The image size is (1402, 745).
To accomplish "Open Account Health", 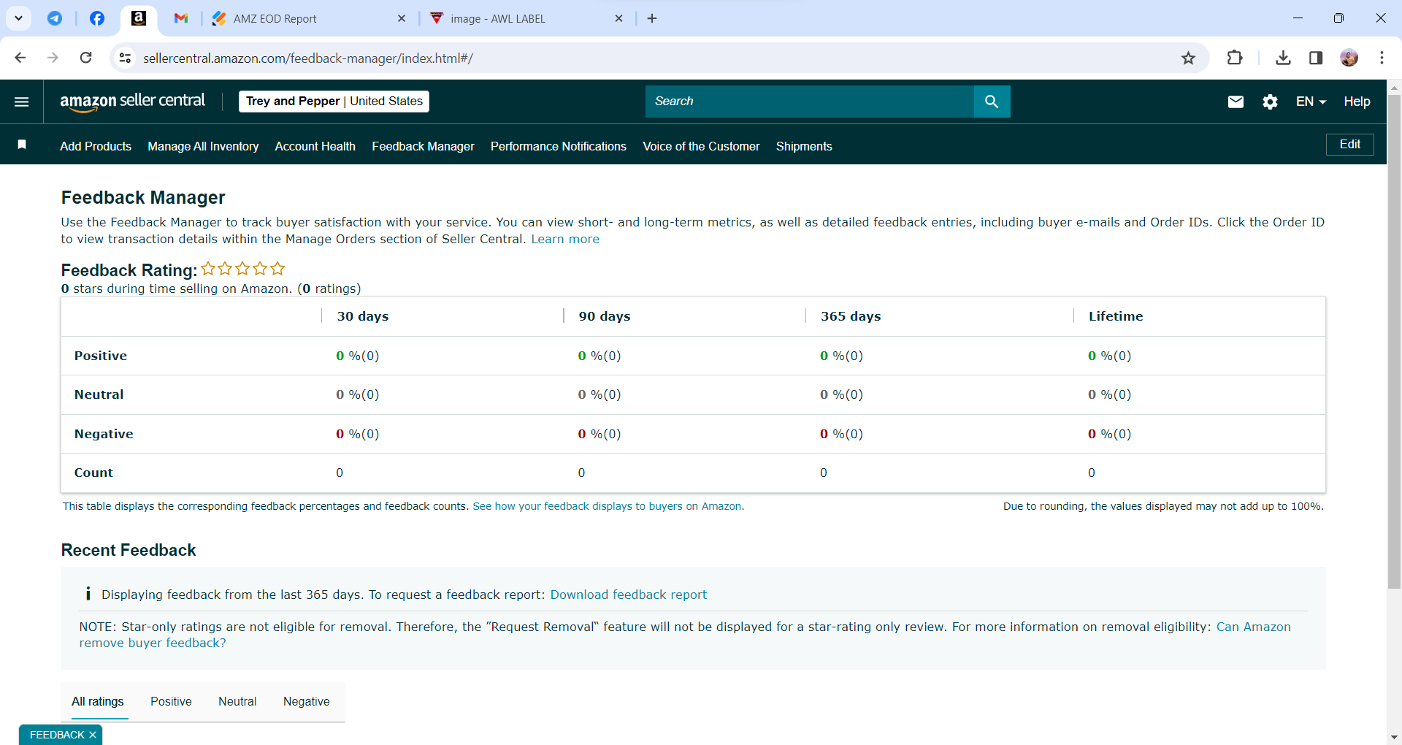I will coord(315,146).
